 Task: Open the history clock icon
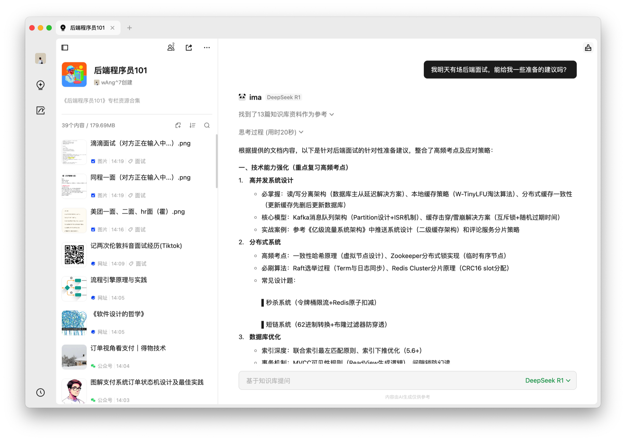[x=40, y=392]
